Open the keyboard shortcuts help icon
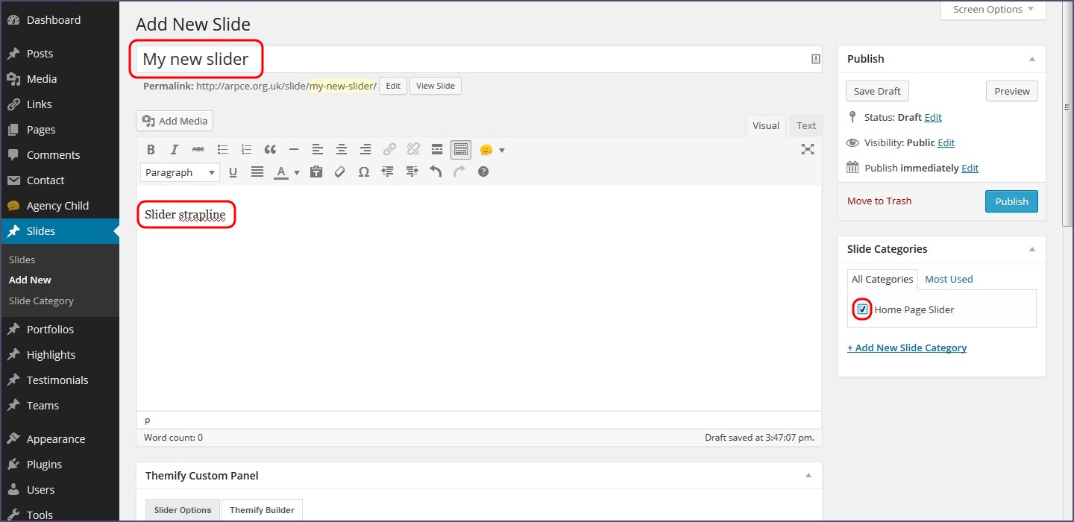The width and height of the screenshot is (1074, 522). (x=483, y=172)
